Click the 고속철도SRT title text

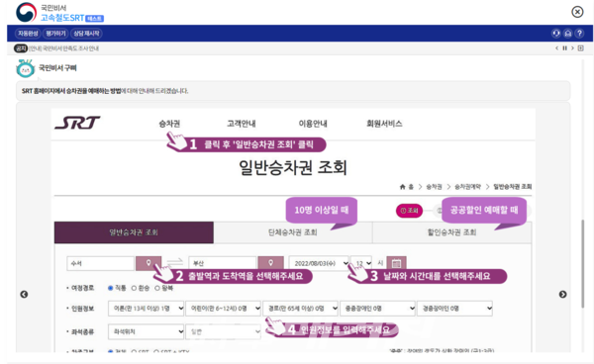[x=62, y=18]
